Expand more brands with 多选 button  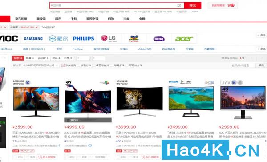click(261, 36)
